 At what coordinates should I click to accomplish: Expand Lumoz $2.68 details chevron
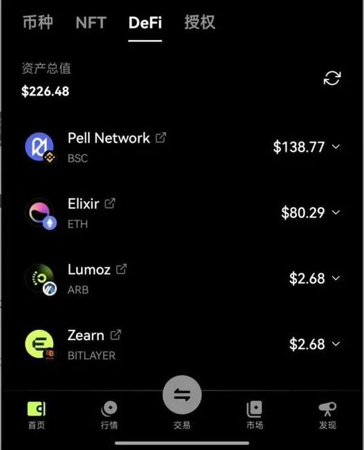click(336, 278)
